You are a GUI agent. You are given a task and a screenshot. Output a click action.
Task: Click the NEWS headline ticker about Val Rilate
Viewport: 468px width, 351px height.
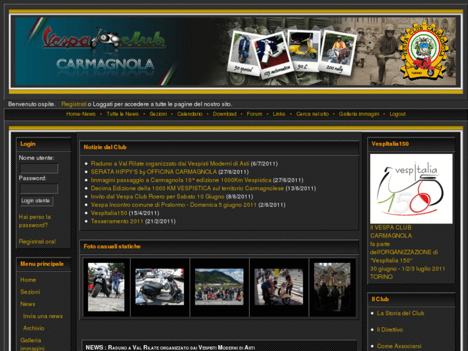point(170,348)
